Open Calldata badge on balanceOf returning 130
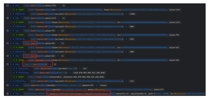 (51, 14)
